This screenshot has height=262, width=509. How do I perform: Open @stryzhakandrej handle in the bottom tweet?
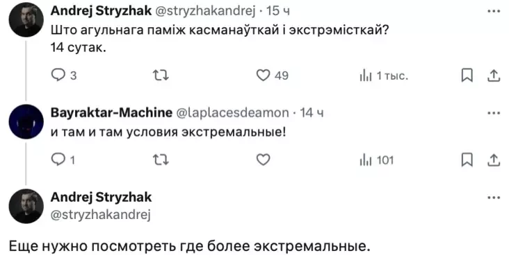[101, 215]
